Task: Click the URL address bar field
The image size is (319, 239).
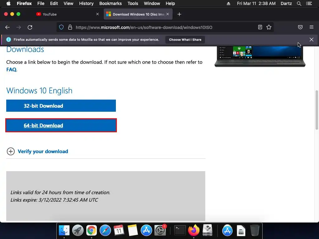Action: (x=165, y=27)
